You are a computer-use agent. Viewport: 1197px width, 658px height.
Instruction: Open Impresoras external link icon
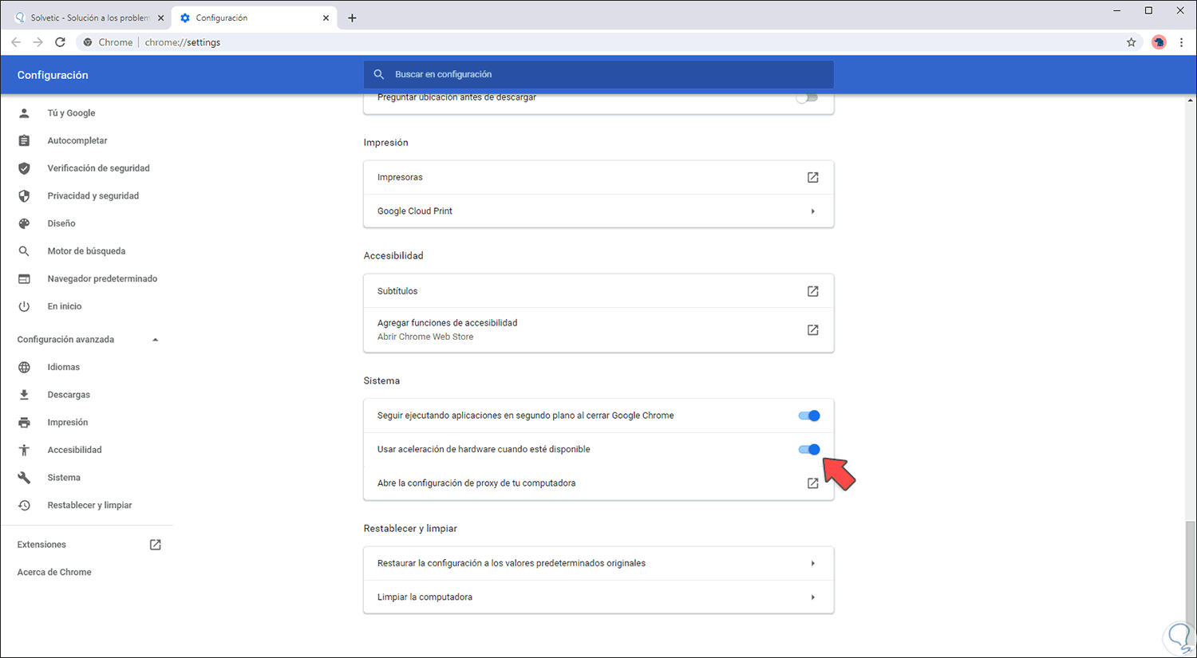812,177
